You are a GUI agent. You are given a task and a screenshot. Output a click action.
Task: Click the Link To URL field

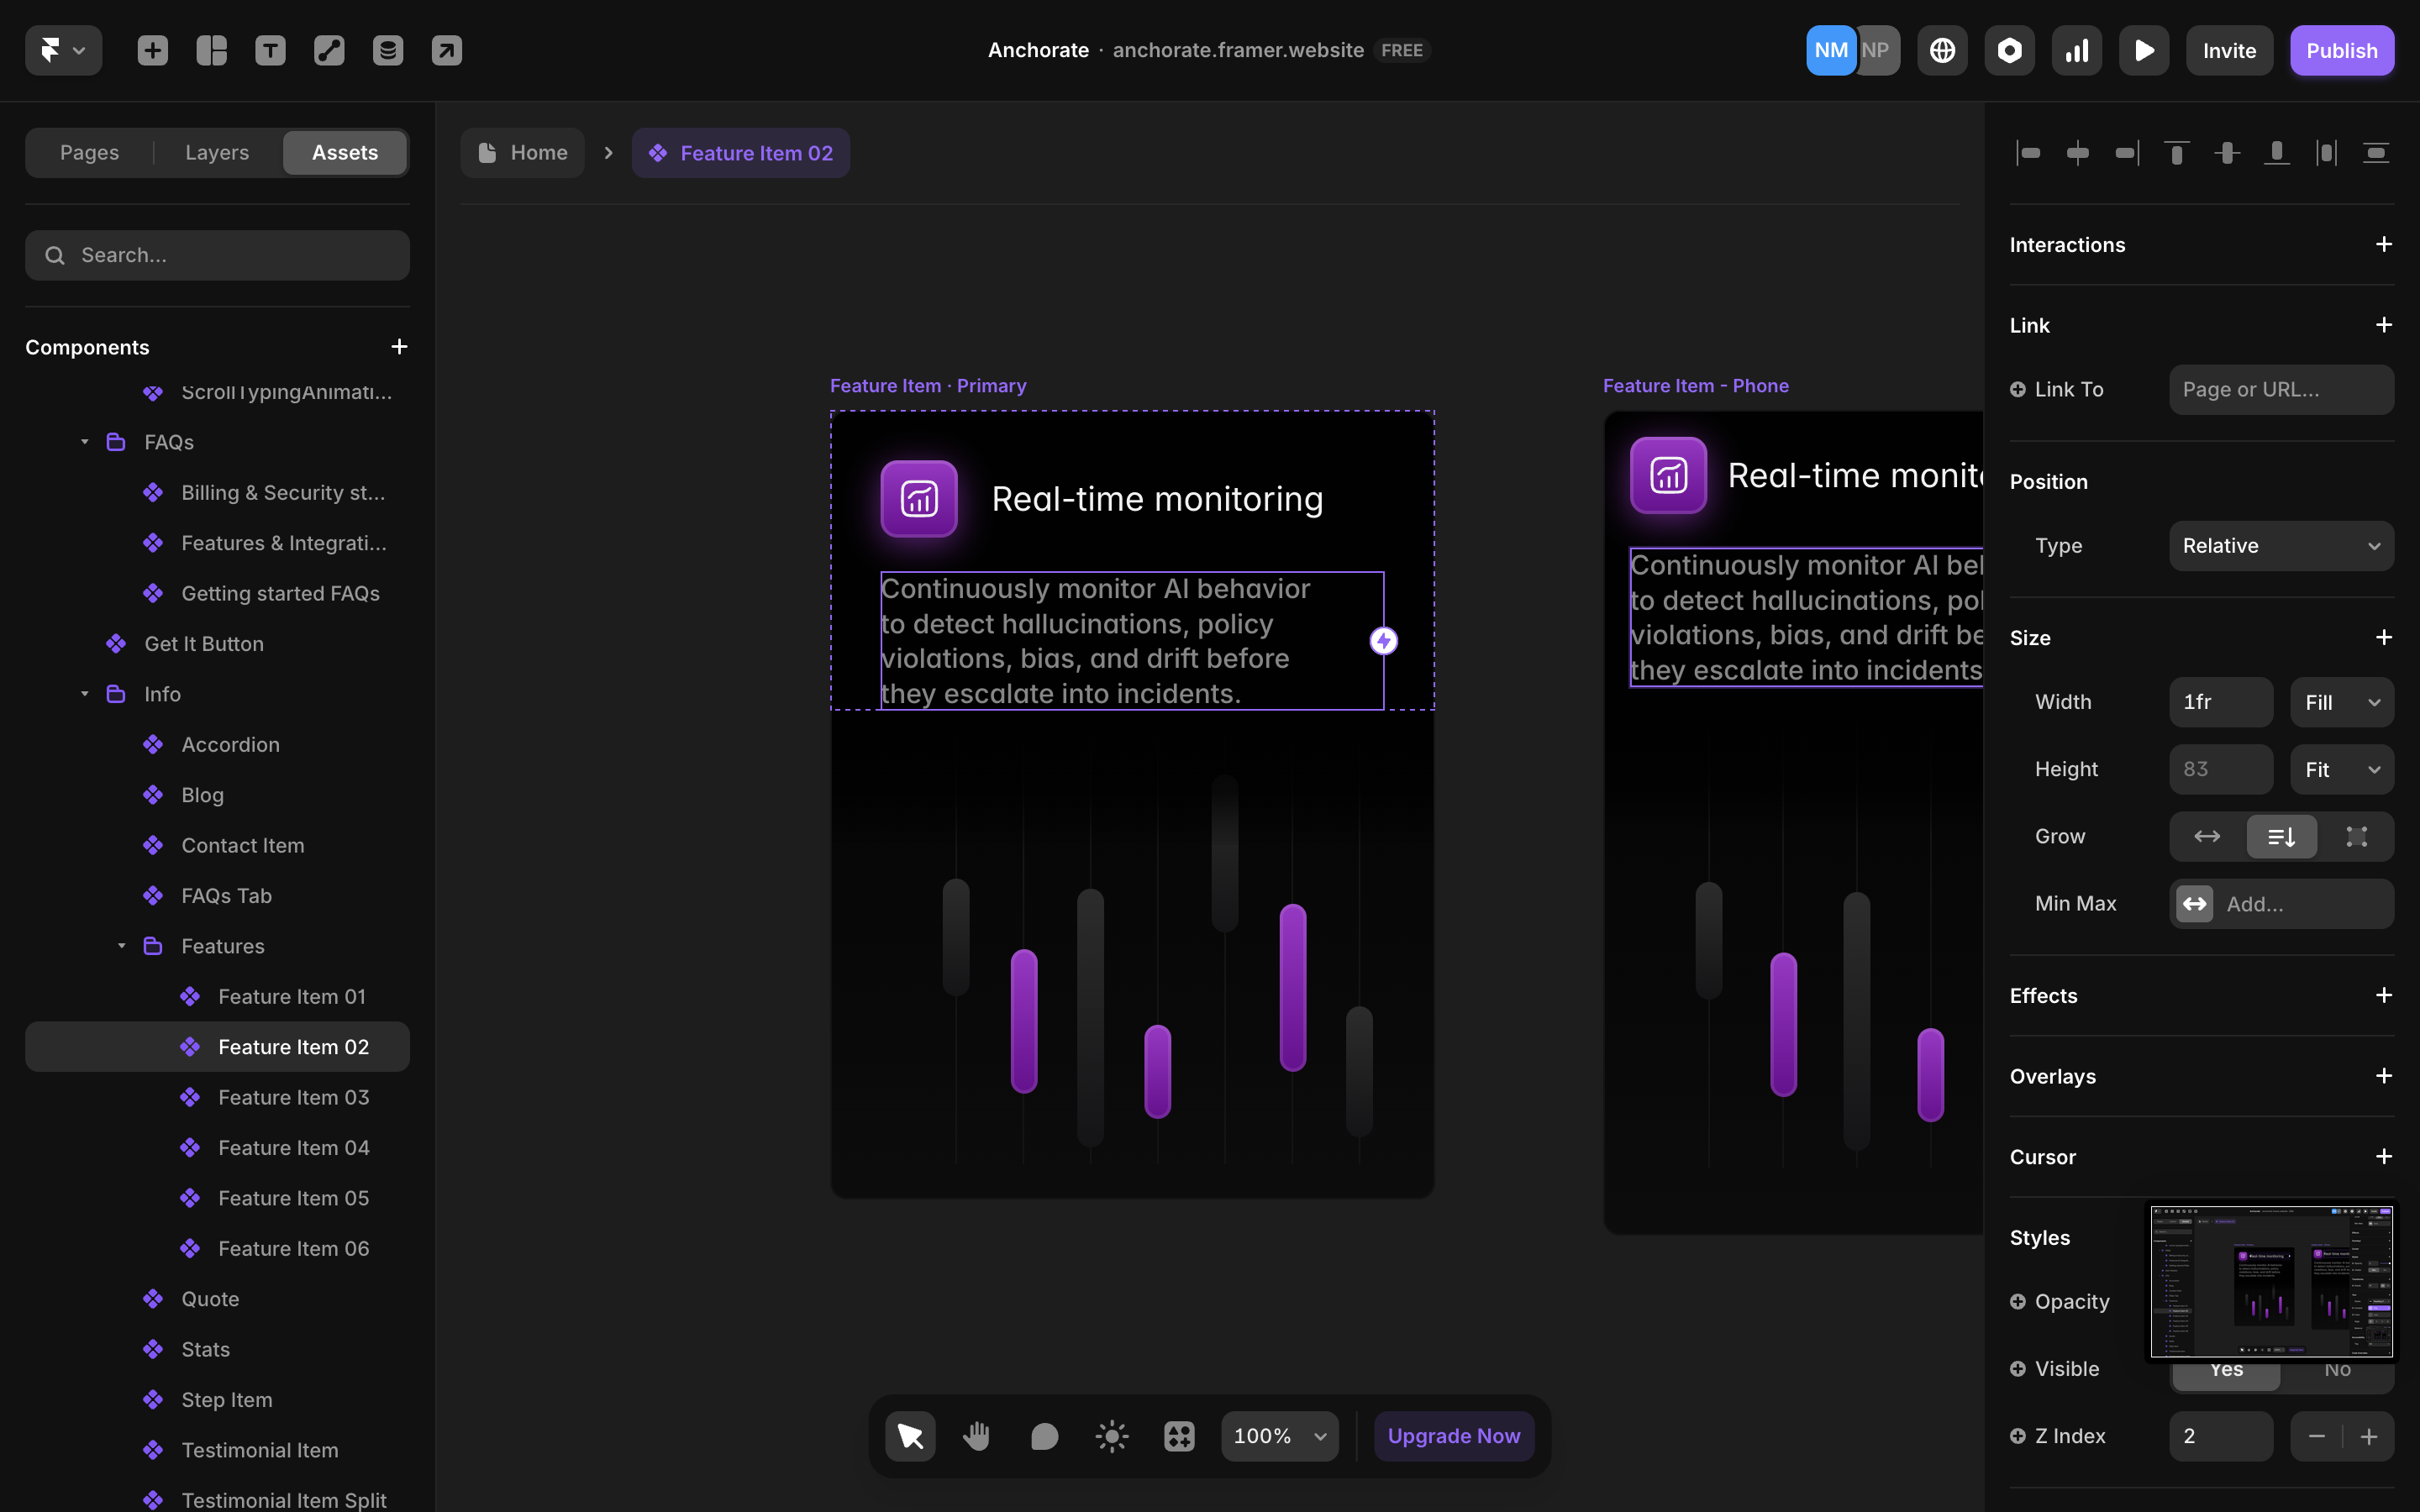(2281, 390)
